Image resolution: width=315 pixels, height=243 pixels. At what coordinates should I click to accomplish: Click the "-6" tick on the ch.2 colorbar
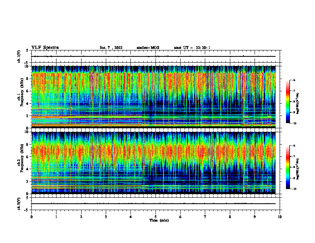coord(294,146)
